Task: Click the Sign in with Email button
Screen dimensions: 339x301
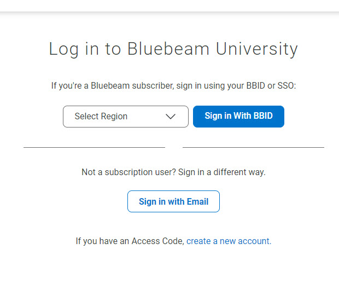Action: (173, 201)
